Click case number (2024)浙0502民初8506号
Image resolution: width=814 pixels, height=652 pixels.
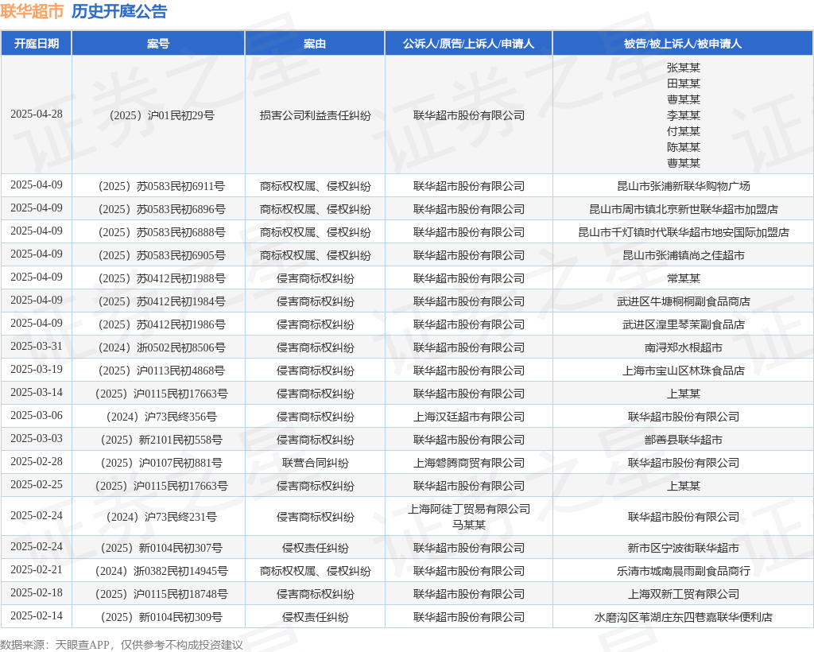[x=161, y=347]
